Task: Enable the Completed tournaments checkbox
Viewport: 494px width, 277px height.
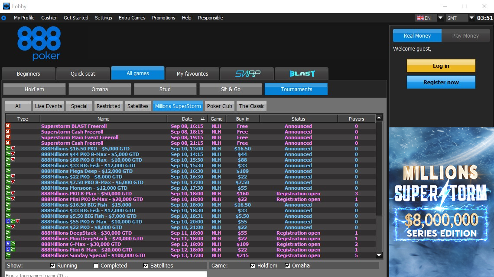Action: (x=96, y=266)
